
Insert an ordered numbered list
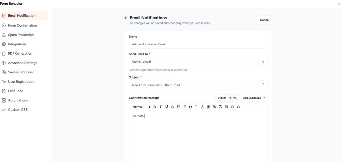click(179, 107)
